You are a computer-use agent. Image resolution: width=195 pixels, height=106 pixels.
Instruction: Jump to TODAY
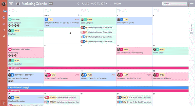[x=118, y=4]
